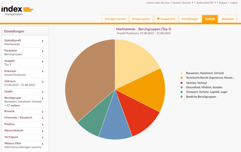Switch to the Anzeigen suchen tab
241x152 pixels.
point(115,19)
